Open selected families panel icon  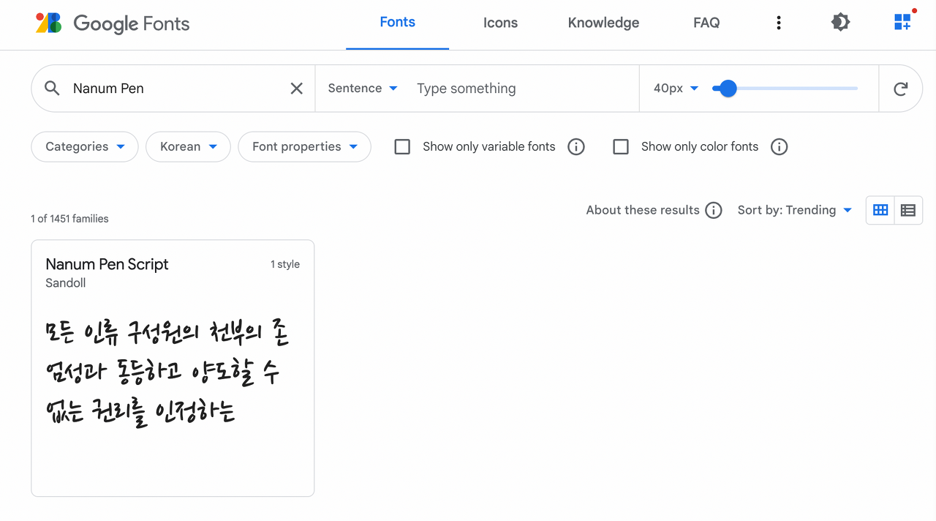point(904,21)
